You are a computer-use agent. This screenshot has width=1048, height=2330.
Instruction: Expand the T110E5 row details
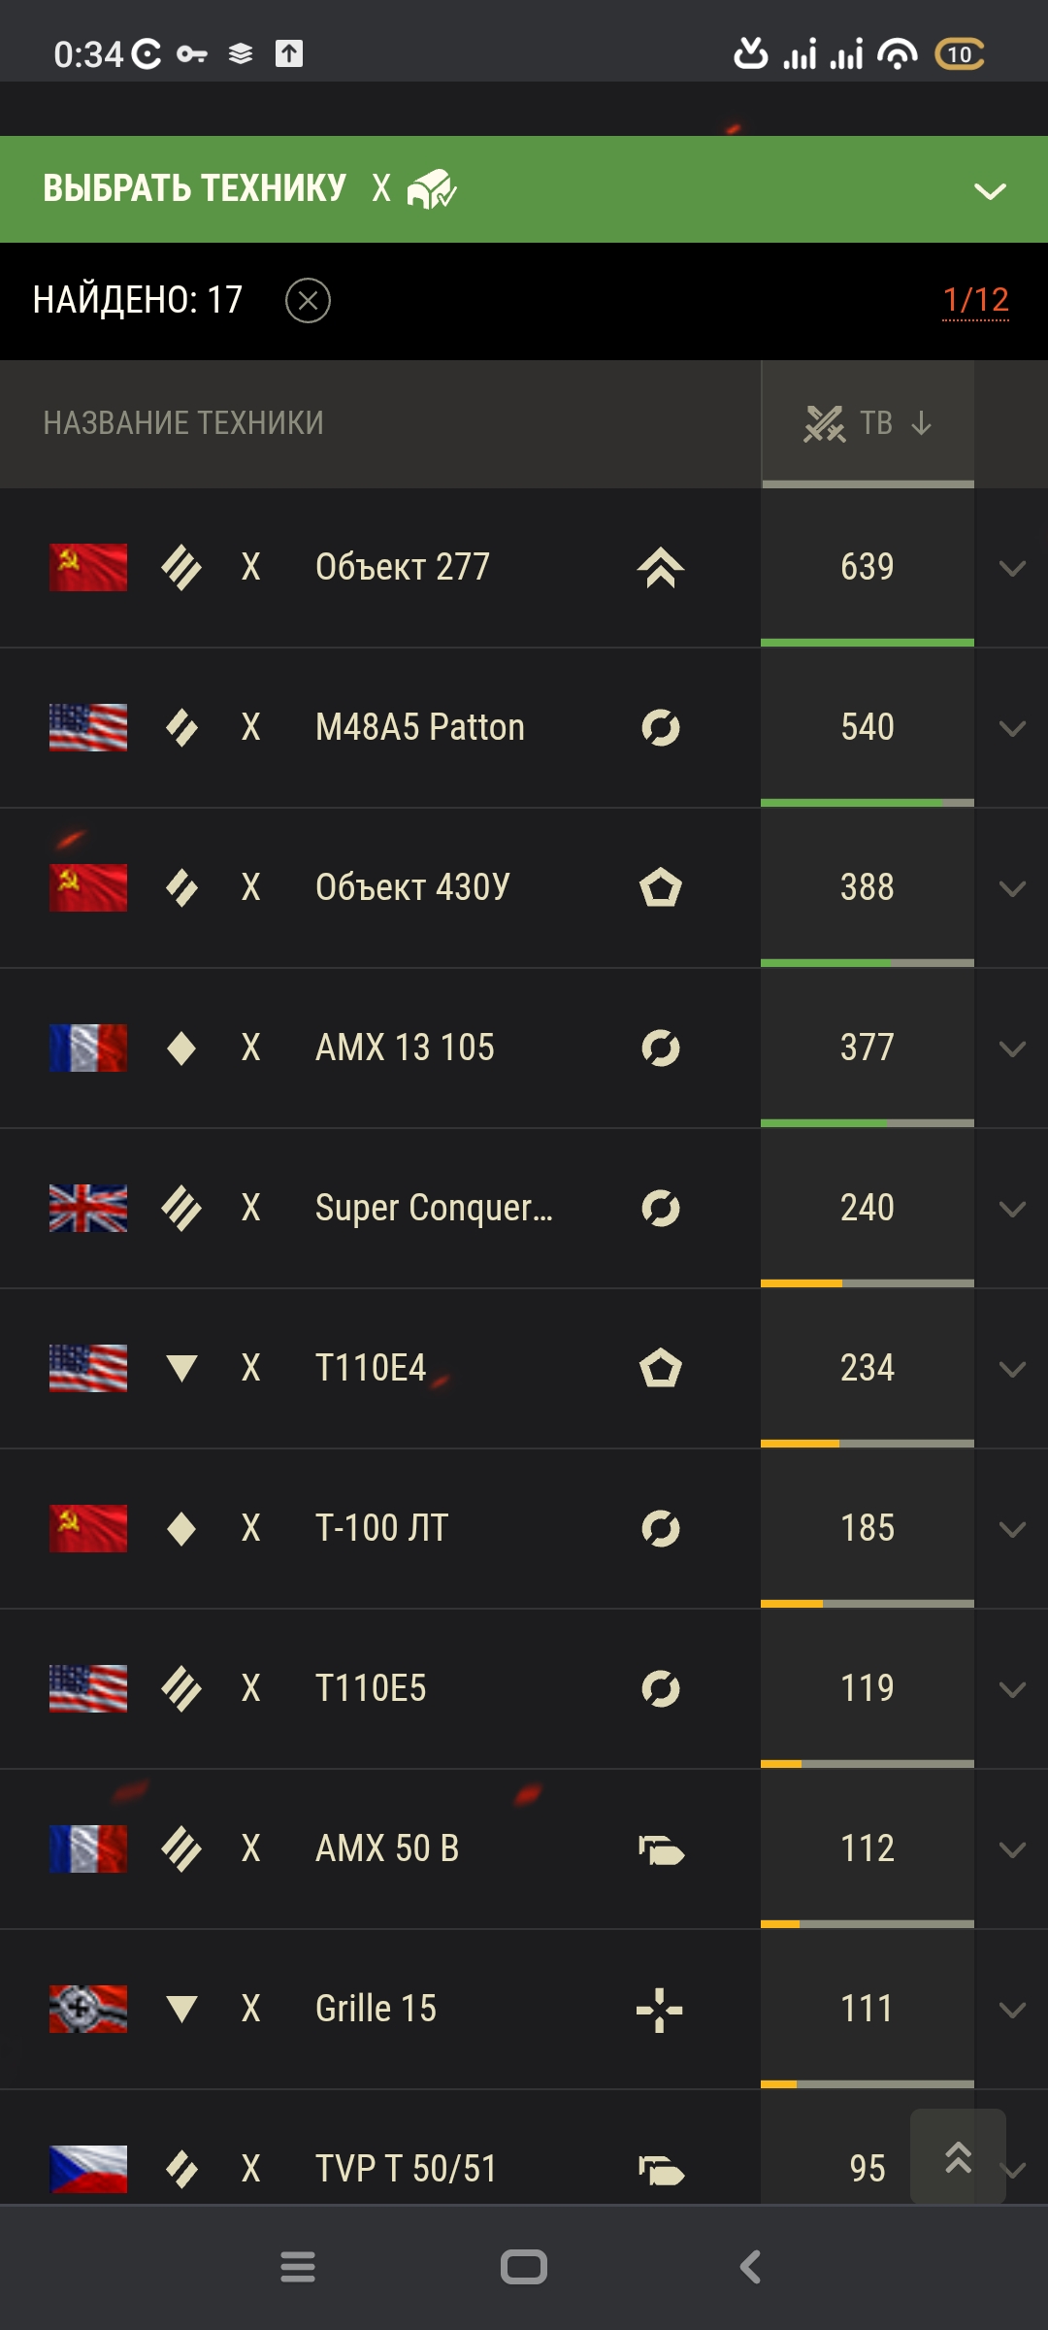[1012, 1690]
